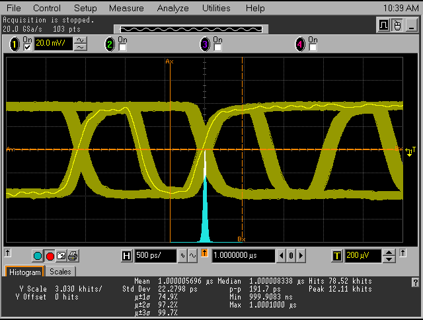Click the 500 ps/ timebase field
Image resolution: width=423 pixels, height=320 pixels.
[x=155, y=256]
